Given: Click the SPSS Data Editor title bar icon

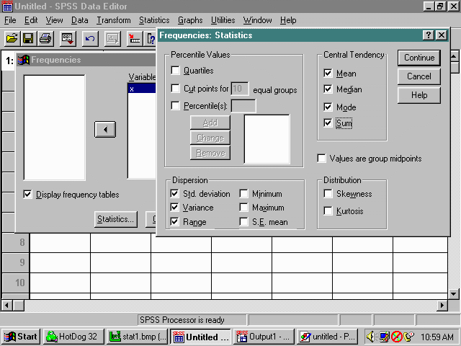Looking at the screenshot, I should (6, 6).
